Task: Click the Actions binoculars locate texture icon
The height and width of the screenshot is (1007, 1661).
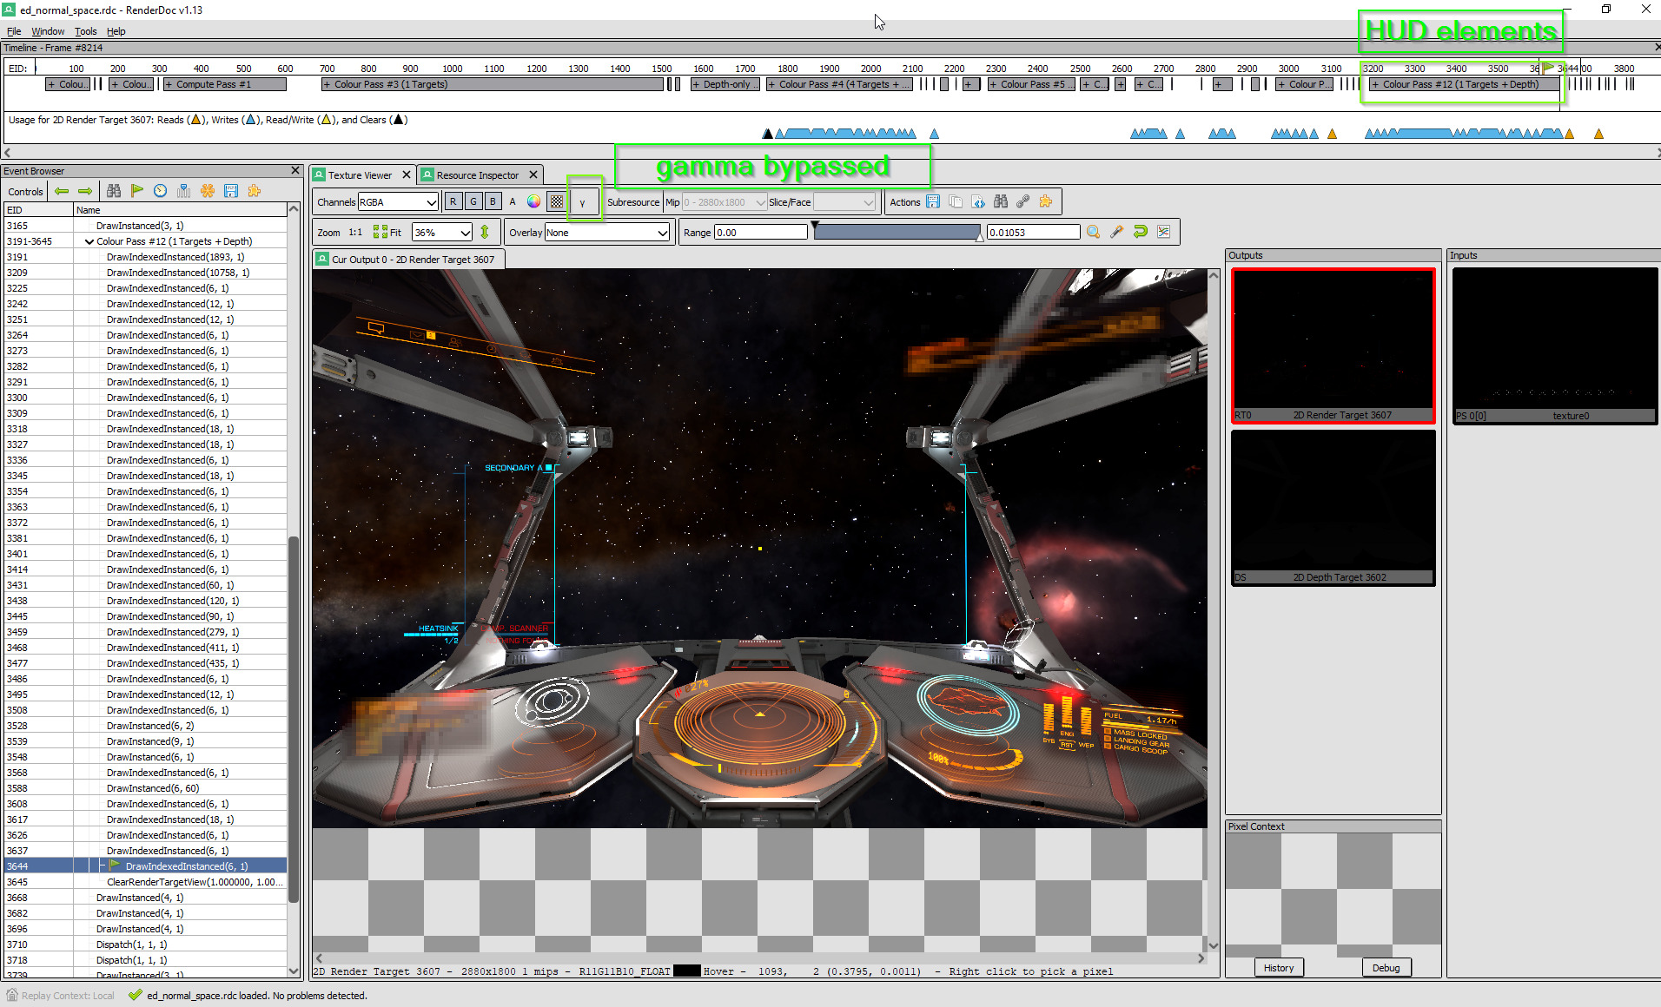Action: [x=1001, y=201]
